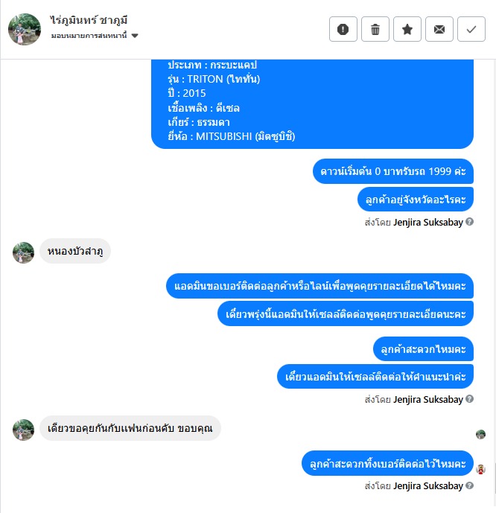
Task: Click Jenjira Suksabay name below last message
Action: point(428,486)
